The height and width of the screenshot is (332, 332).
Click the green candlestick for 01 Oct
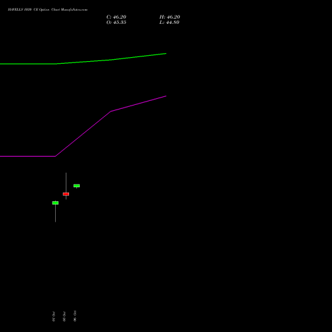[x=55, y=203]
